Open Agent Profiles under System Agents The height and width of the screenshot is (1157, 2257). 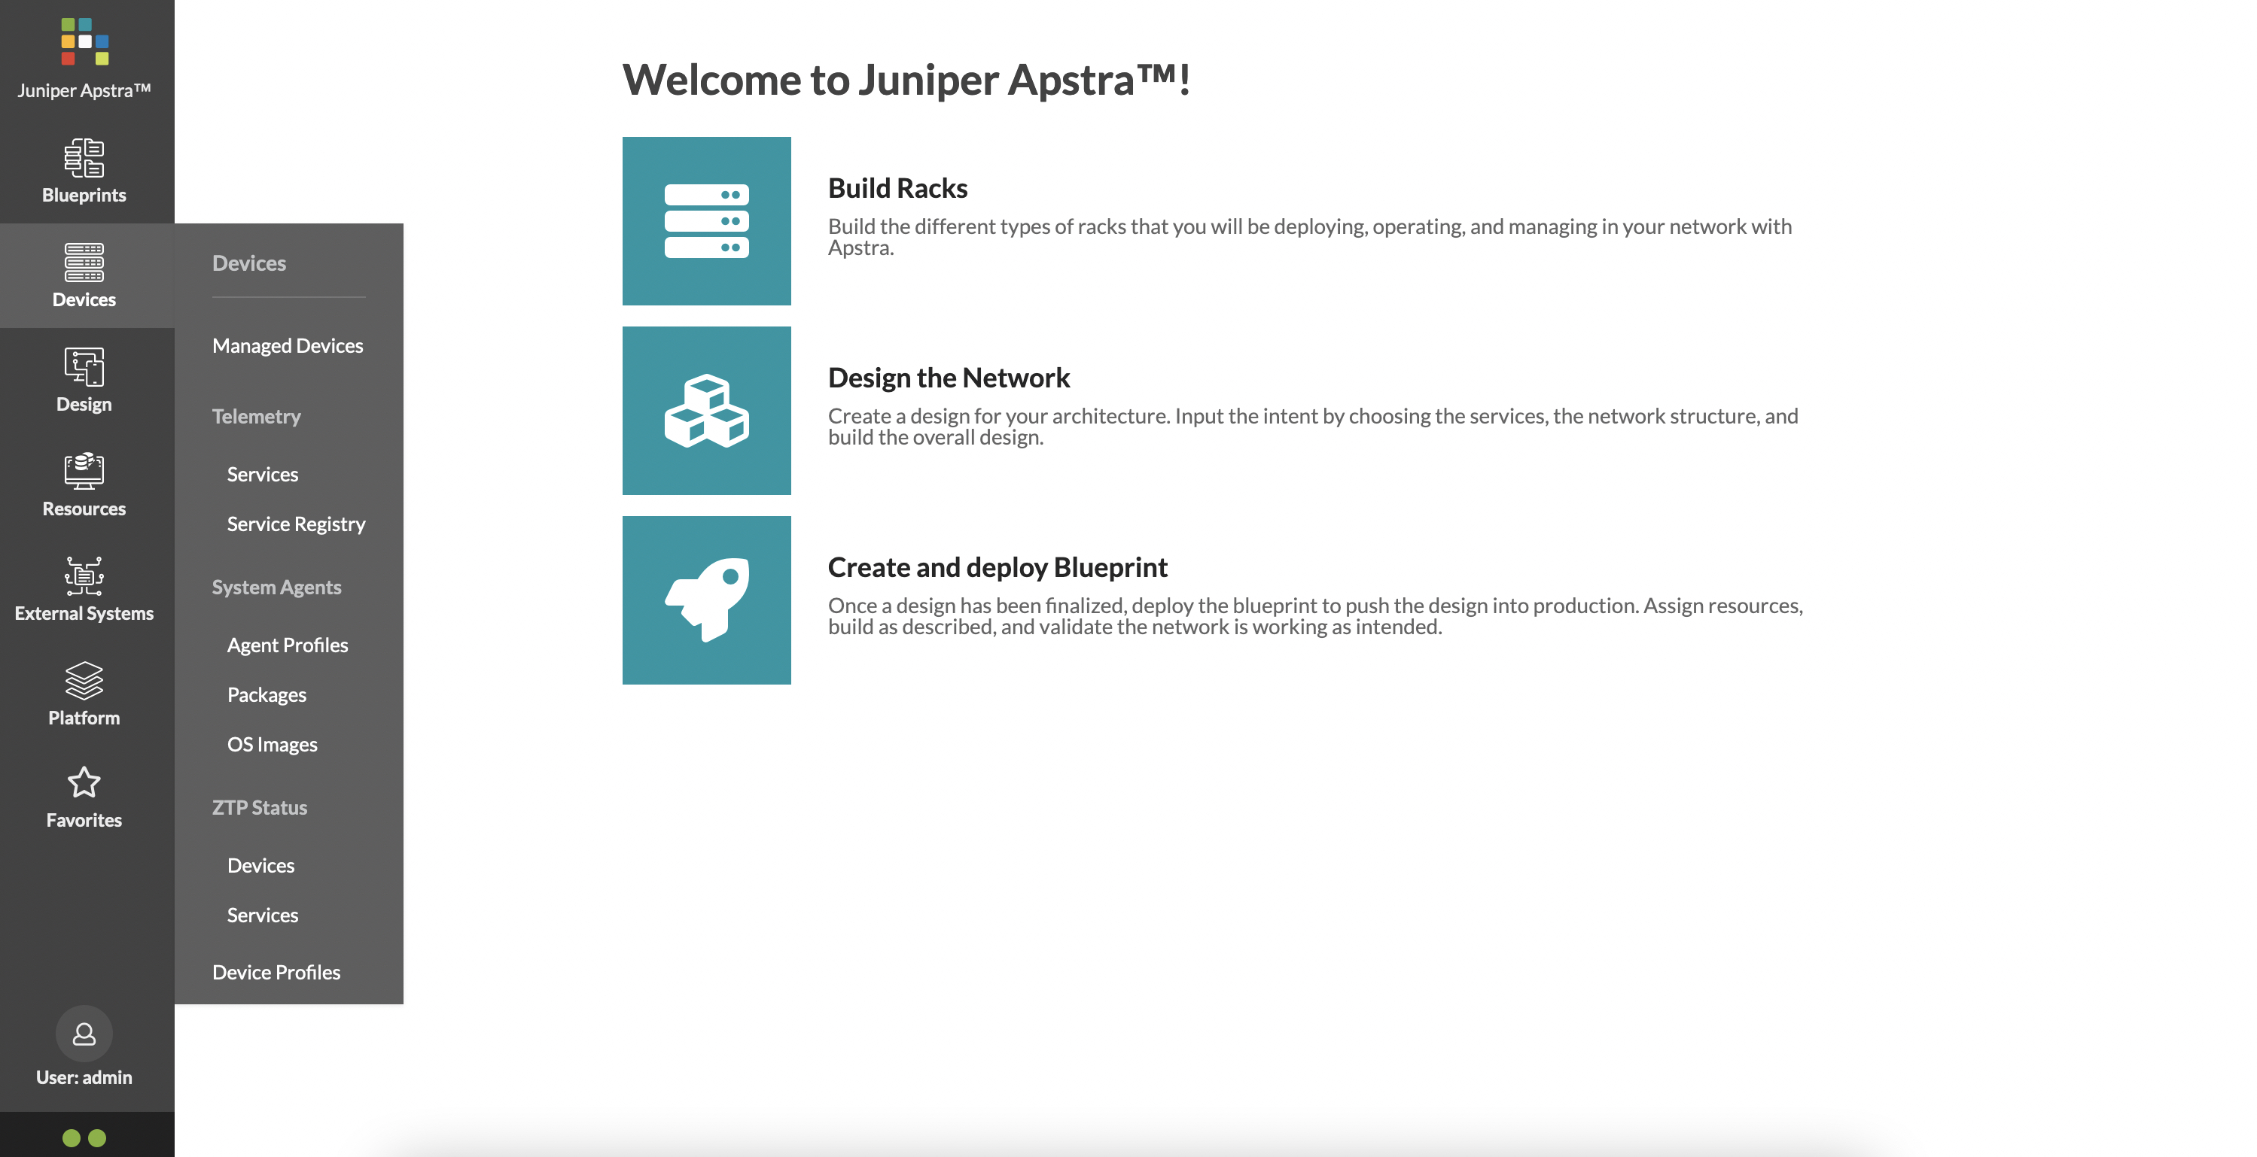288,645
